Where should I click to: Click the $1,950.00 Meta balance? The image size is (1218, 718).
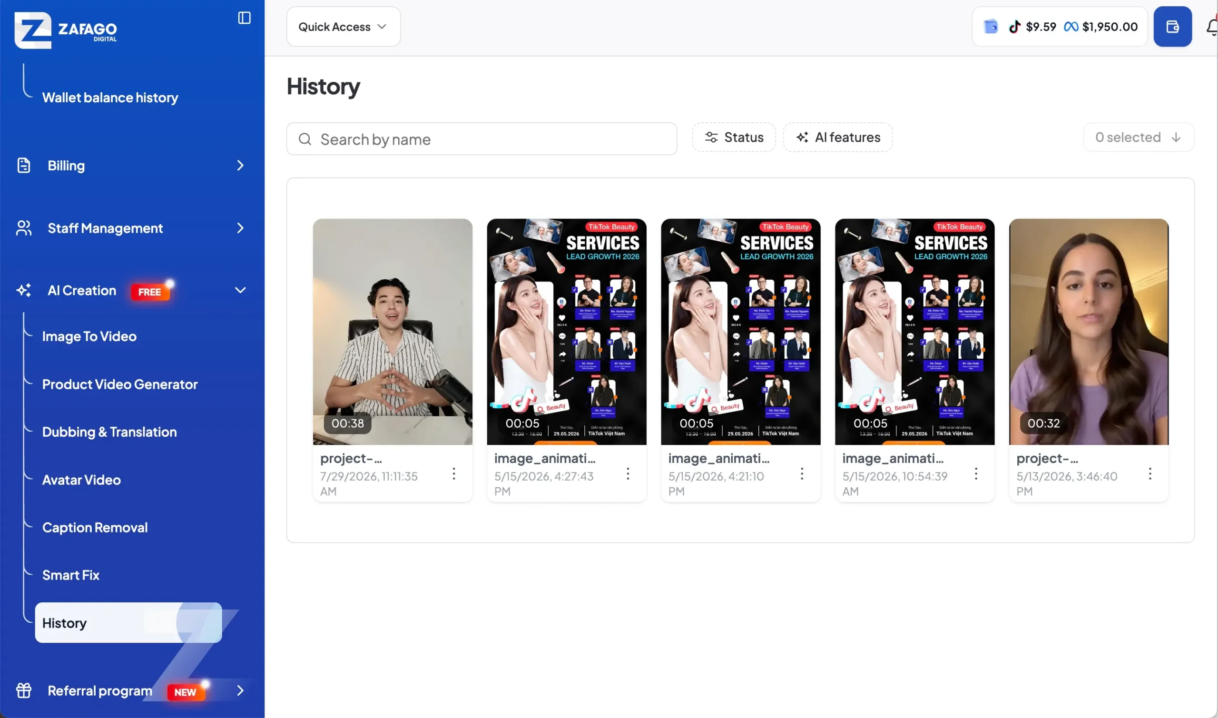pyautogui.click(x=1110, y=27)
